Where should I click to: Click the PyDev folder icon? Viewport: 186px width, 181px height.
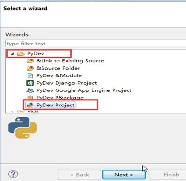[21, 54]
